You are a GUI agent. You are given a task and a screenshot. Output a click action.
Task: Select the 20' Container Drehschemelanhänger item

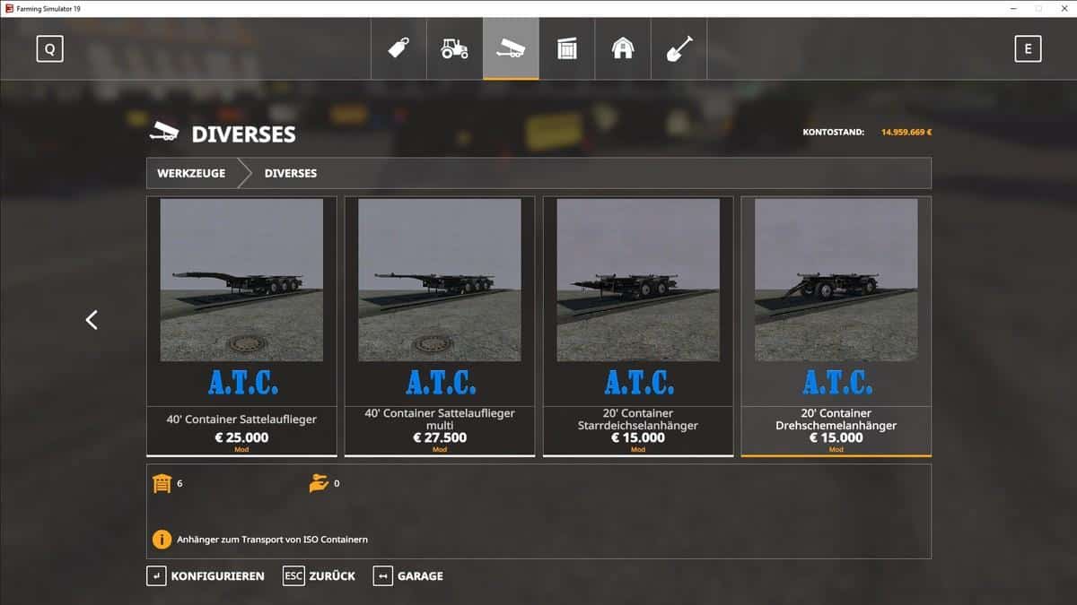(836, 326)
